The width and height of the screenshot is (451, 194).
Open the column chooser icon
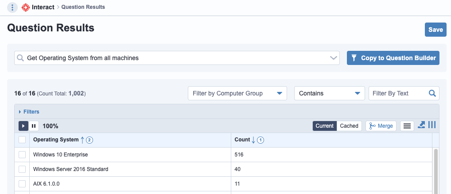point(432,125)
